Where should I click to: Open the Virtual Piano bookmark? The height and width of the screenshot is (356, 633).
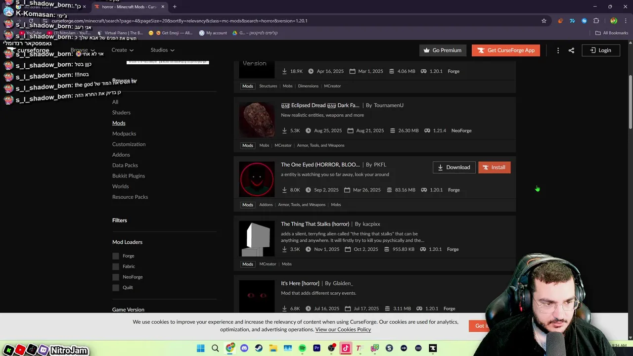pos(120,33)
